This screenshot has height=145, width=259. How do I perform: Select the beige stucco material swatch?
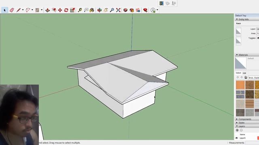[240, 104]
